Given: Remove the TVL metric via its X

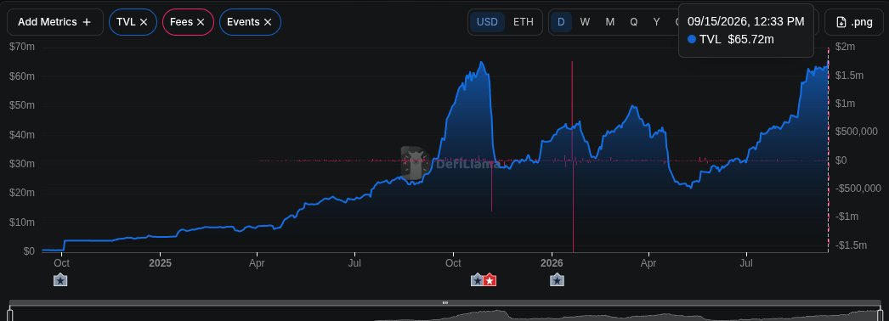Looking at the screenshot, I should pyautogui.click(x=144, y=22).
